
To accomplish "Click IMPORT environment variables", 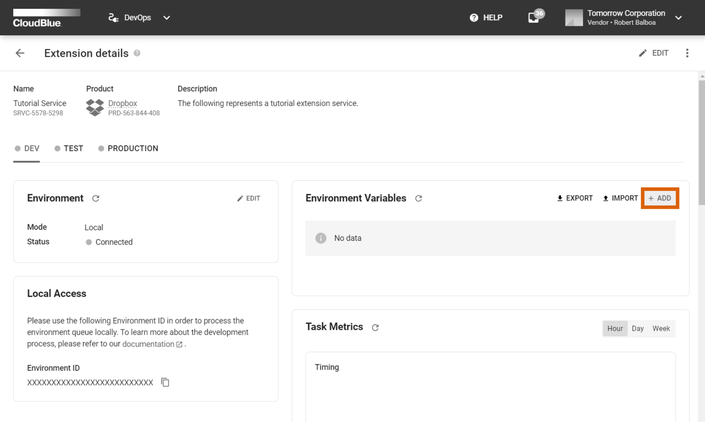I will click(x=620, y=198).
